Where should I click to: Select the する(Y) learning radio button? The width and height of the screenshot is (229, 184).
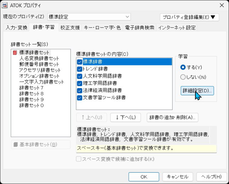coord(183,67)
